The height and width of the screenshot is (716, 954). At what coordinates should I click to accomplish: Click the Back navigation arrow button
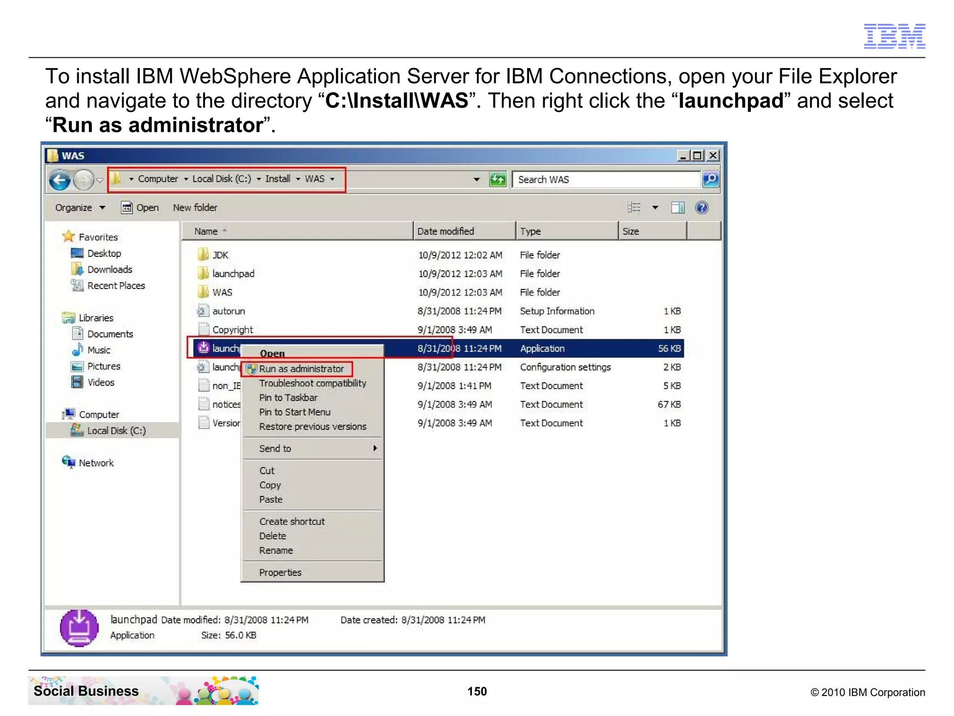pos(60,180)
